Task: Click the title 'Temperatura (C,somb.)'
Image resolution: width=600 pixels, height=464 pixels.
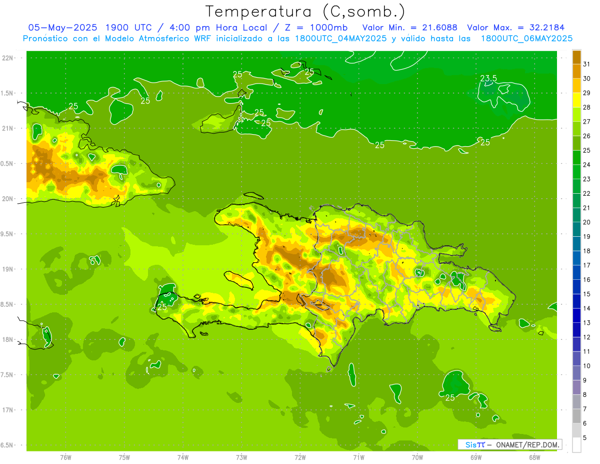Action: coord(305,12)
